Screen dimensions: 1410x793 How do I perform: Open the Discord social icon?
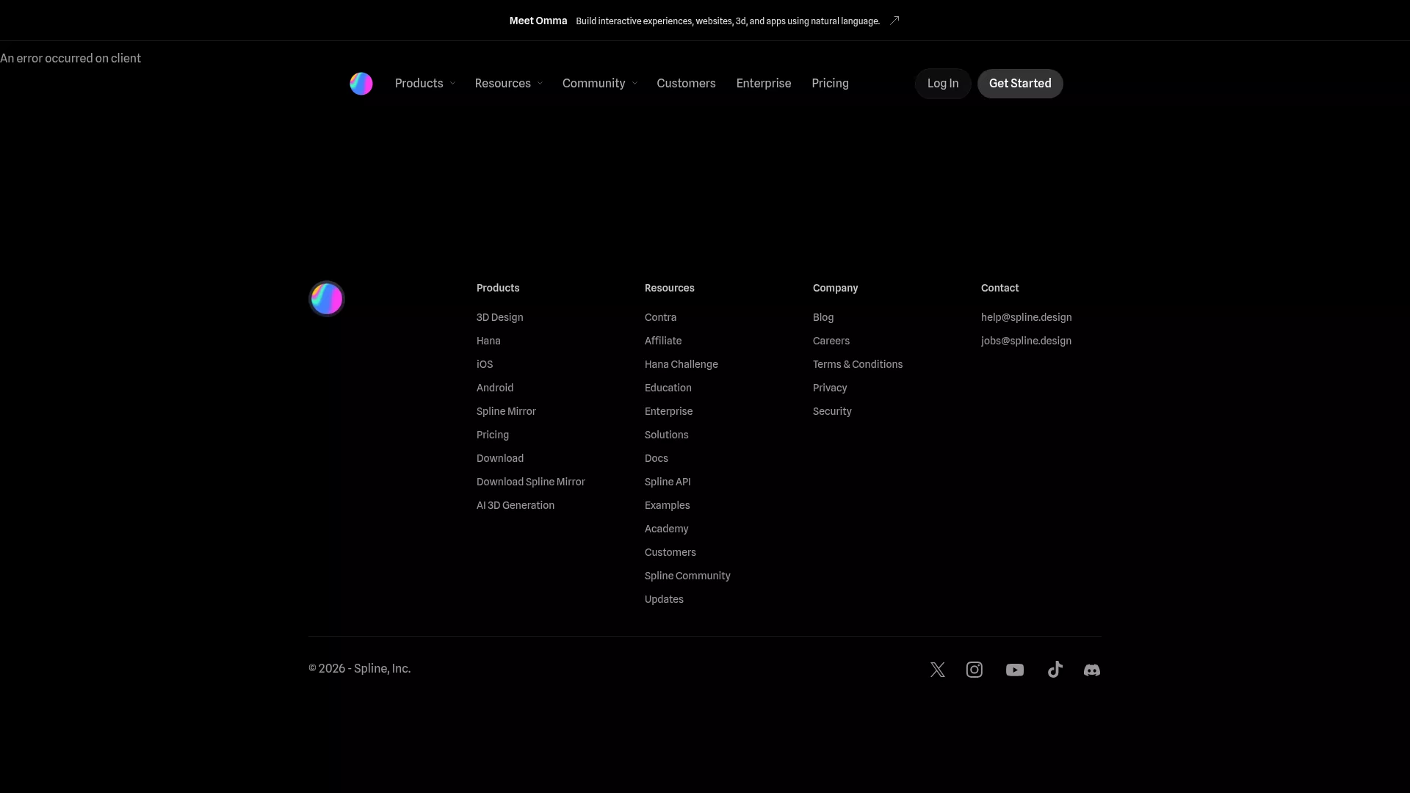[1092, 670]
